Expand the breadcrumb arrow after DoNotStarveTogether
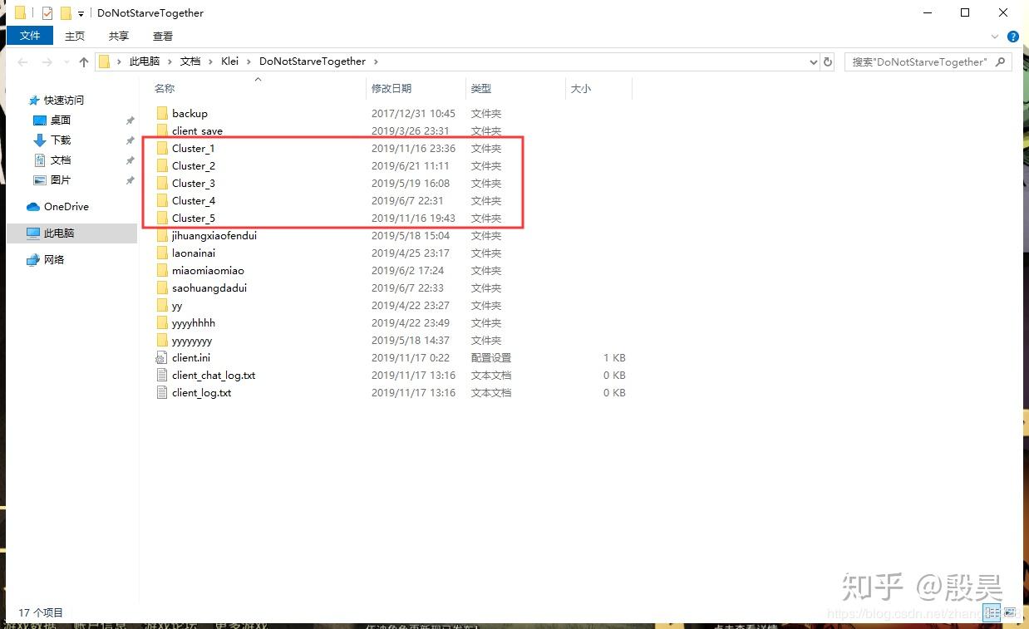1029x629 pixels. point(376,61)
